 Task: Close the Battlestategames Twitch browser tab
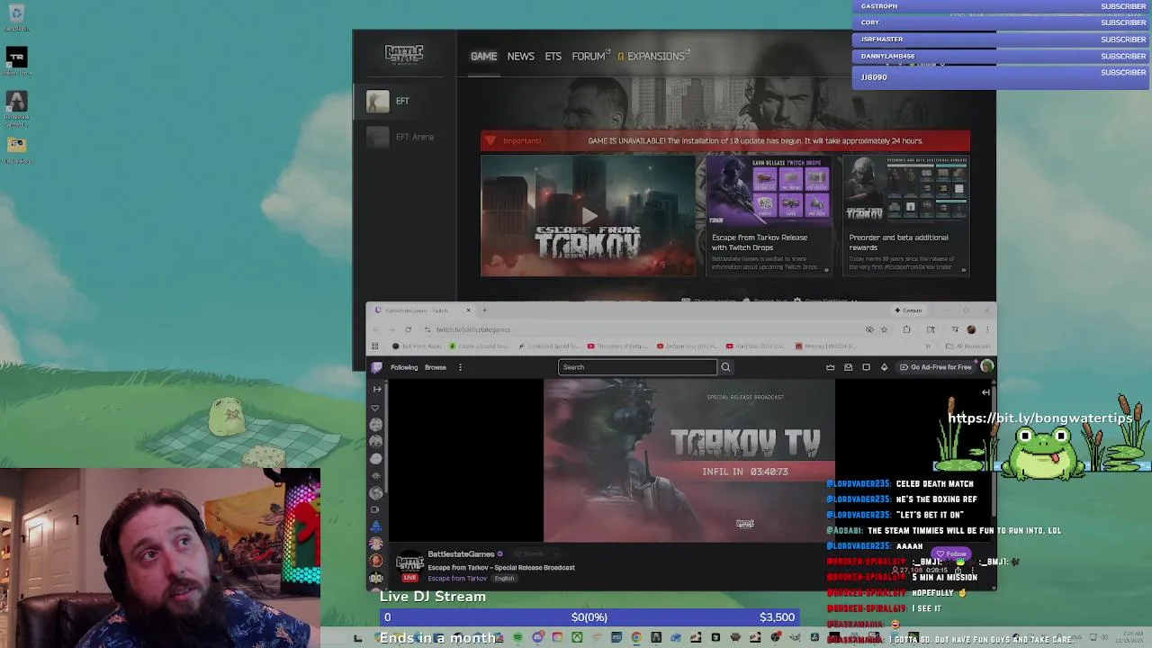468,310
